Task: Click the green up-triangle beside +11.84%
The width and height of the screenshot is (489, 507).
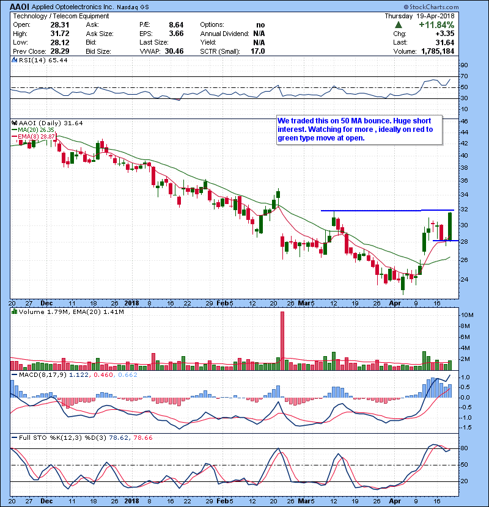Action: point(399,24)
